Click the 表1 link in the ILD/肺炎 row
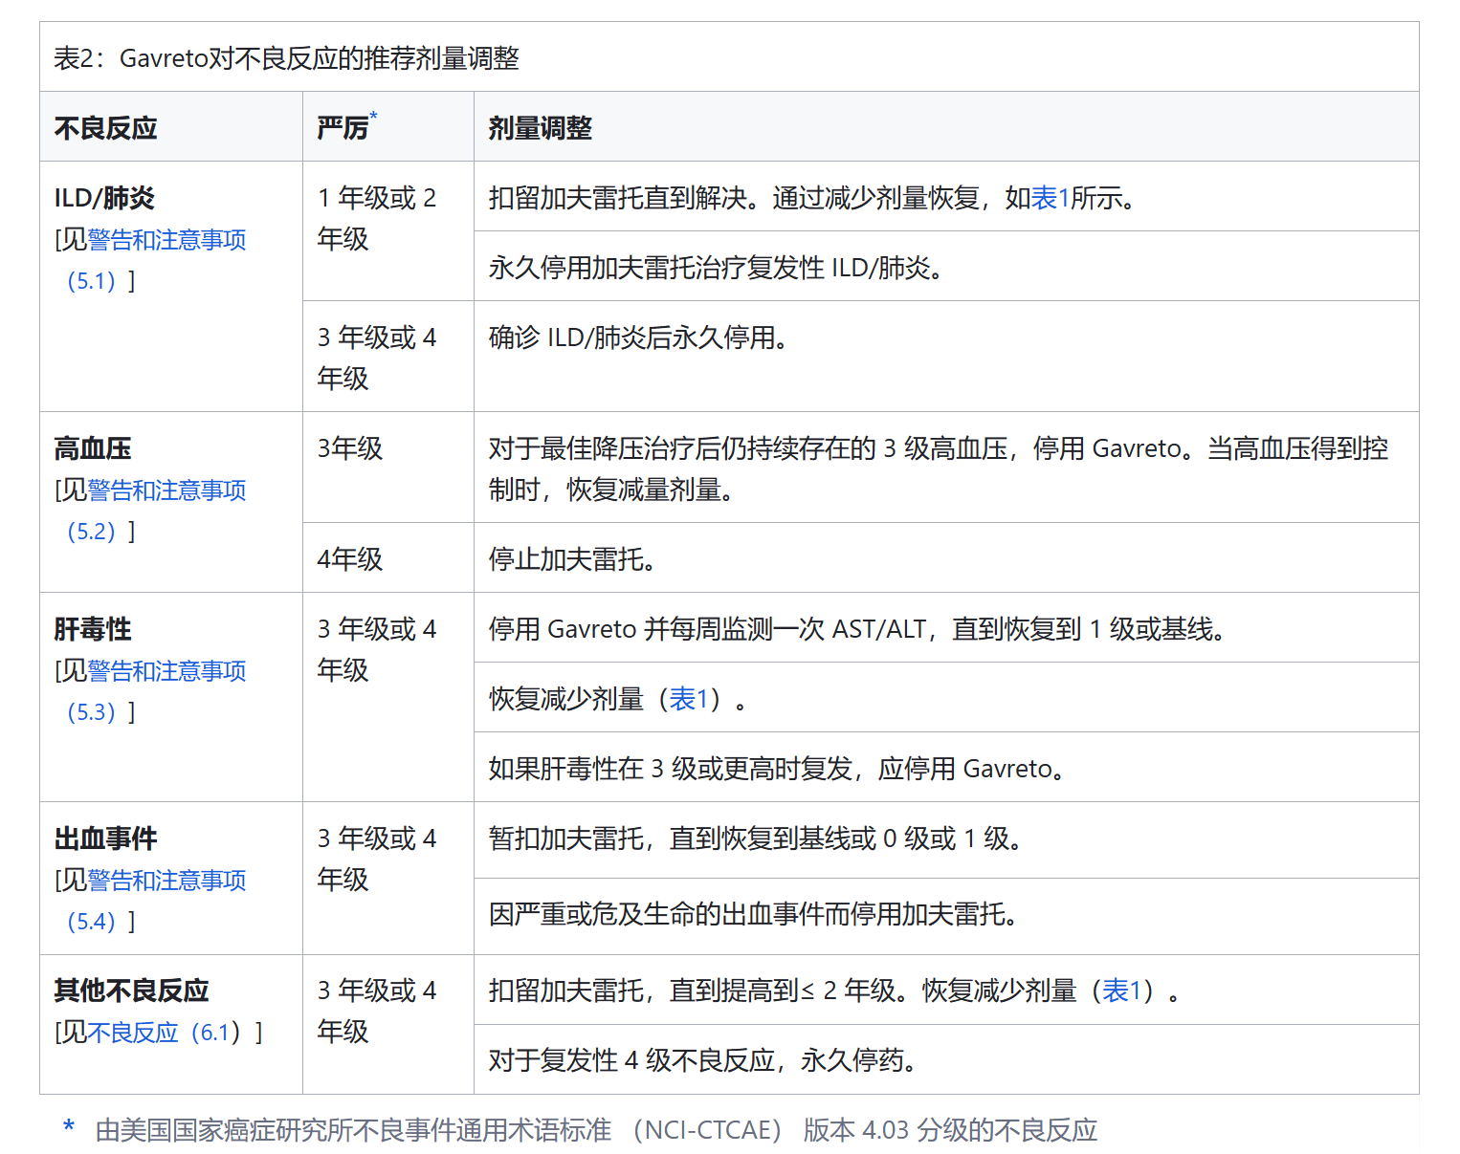Viewport: 1460px width, 1154px height. pos(1050,198)
